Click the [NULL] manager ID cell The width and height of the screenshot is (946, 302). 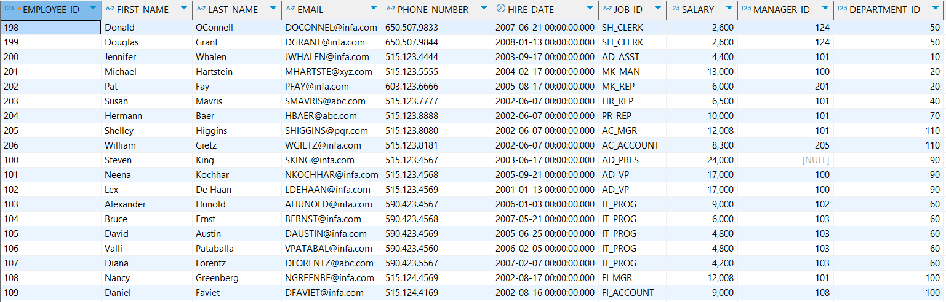coord(785,160)
